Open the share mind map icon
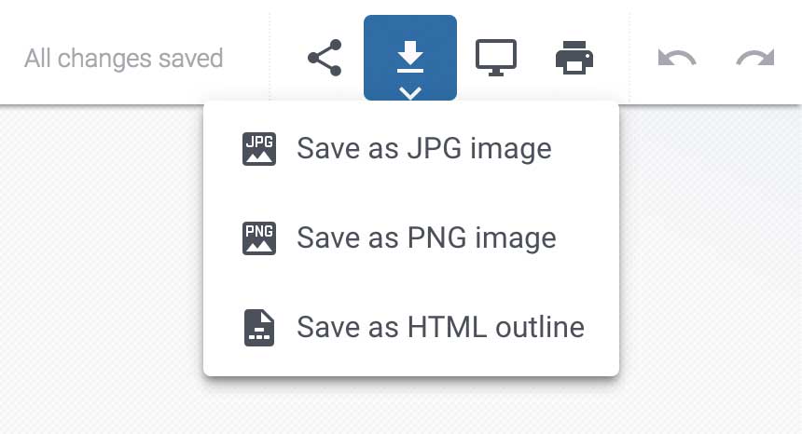 [325, 58]
